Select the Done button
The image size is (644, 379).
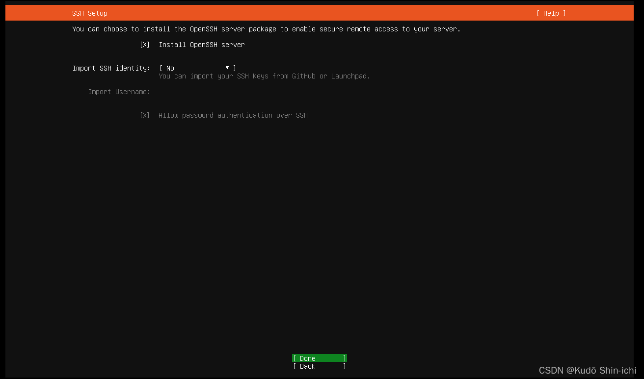[320, 358]
